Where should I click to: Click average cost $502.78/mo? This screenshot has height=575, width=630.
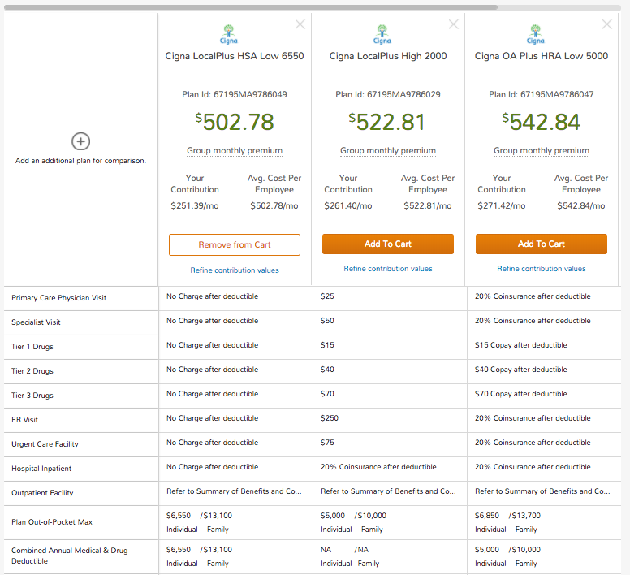(x=274, y=205)
